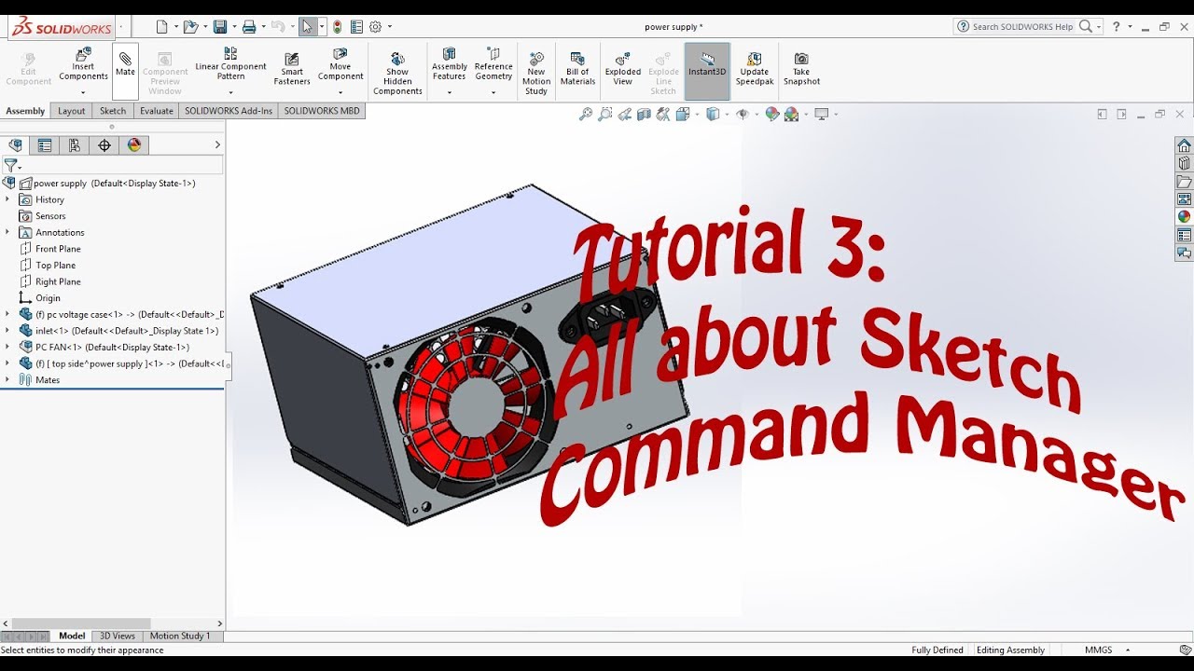This screenshot has width=1194, height=671.
Task: Open the DisplayManager tab
Action: pyautogui.click(x=134, y=145)
